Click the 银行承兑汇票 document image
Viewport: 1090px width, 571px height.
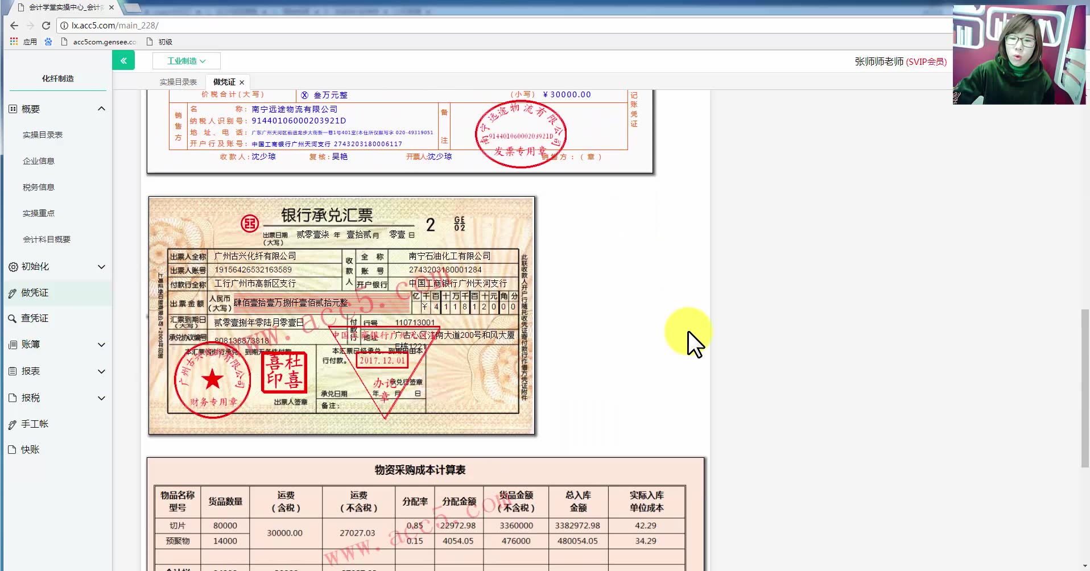(341, 316)
